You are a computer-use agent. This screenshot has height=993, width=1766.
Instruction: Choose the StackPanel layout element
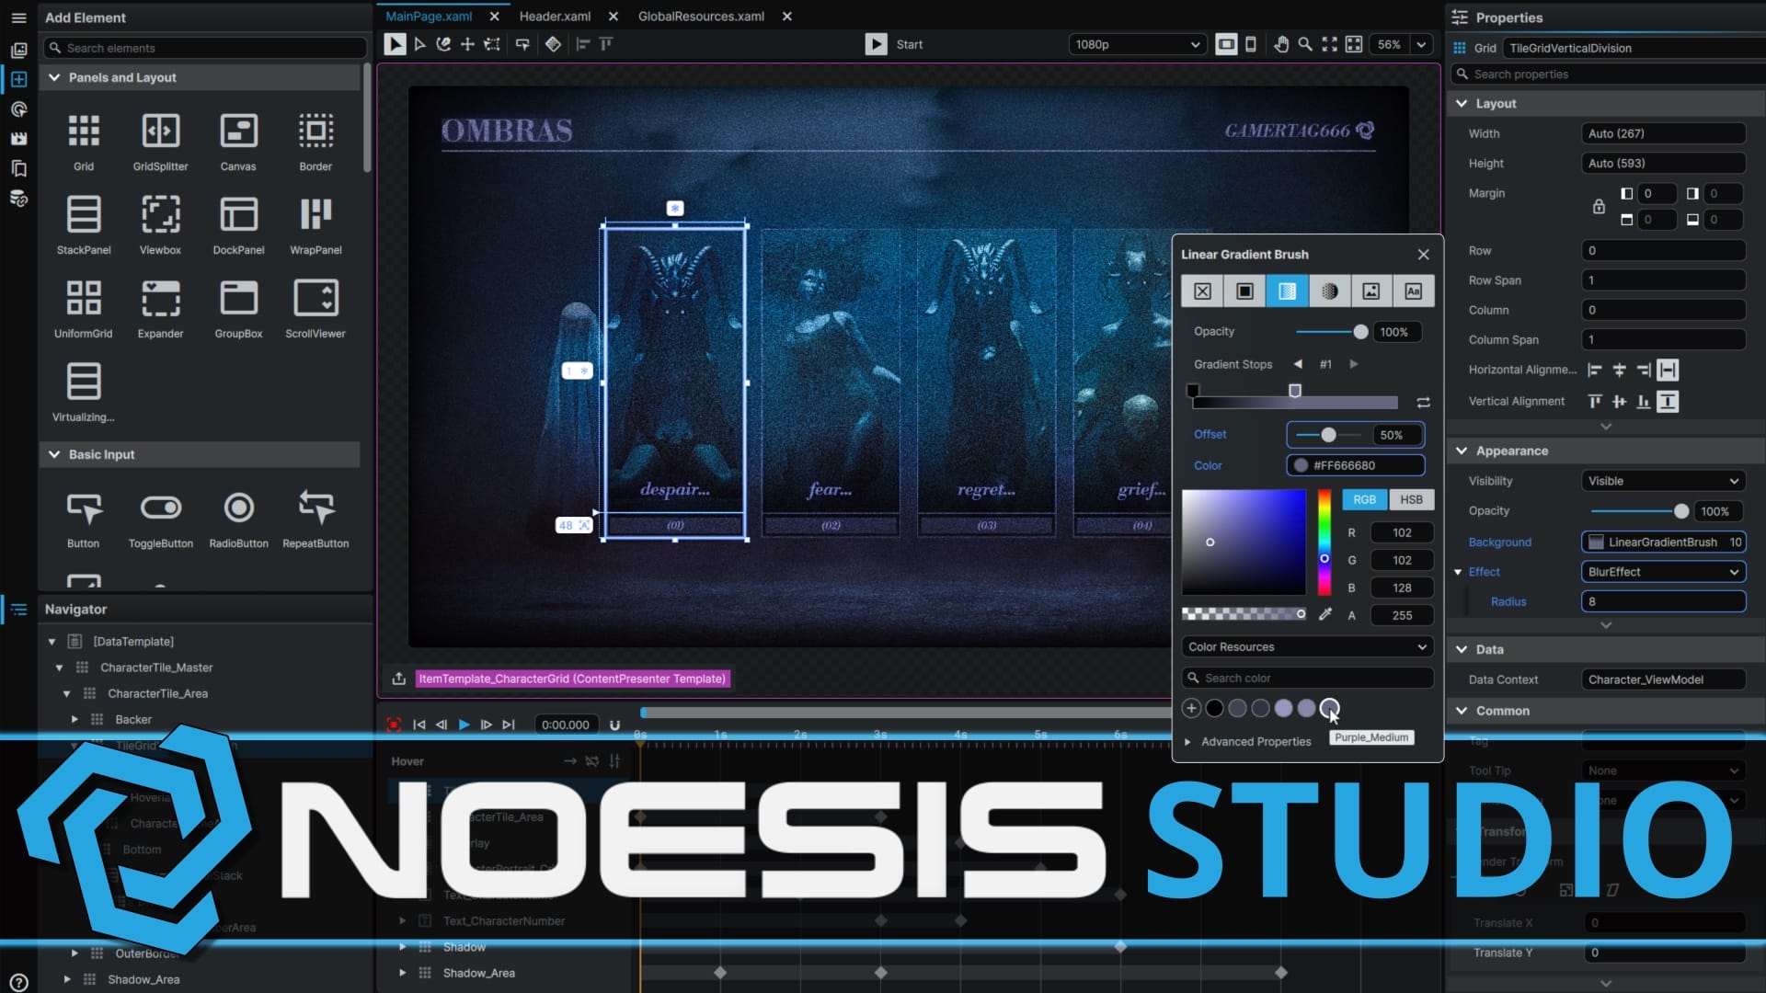point(83,215)
